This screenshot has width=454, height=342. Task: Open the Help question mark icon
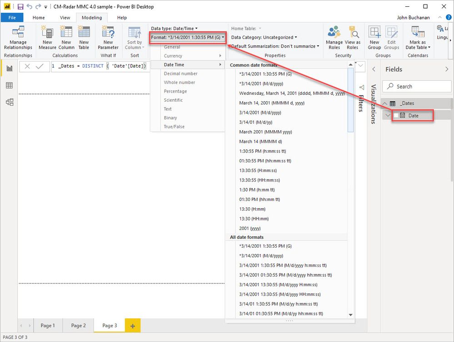pyautogui.click(x=449, y=17)
